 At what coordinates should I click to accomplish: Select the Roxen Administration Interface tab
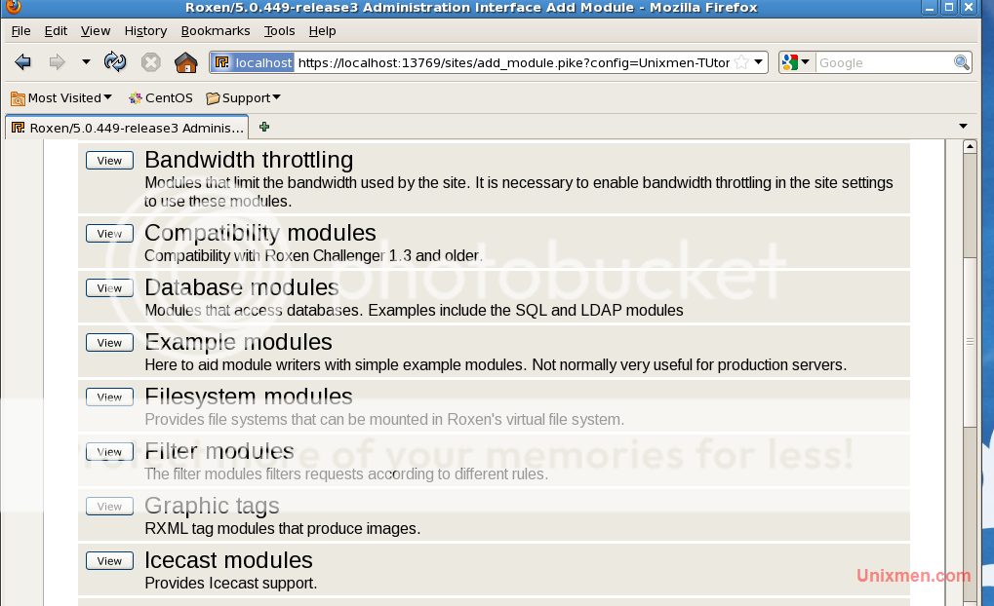click(x=127, y=128)
